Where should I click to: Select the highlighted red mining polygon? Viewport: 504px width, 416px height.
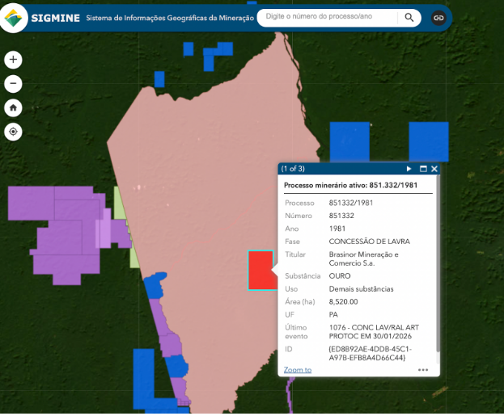click(x=260, y=271)
